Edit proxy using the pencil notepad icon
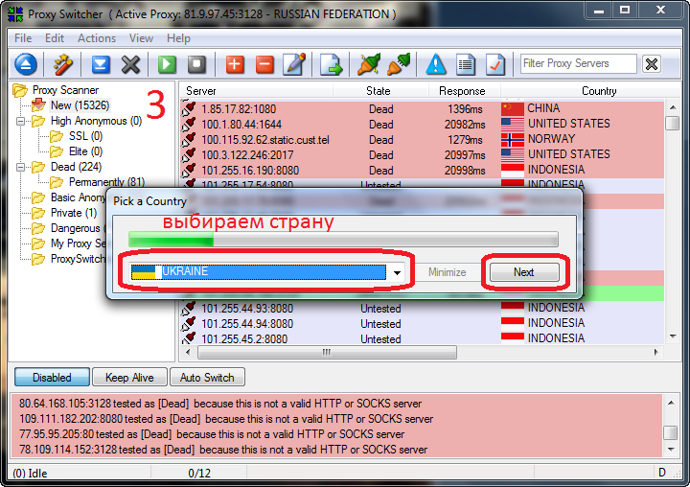 (x=294, y=65)
